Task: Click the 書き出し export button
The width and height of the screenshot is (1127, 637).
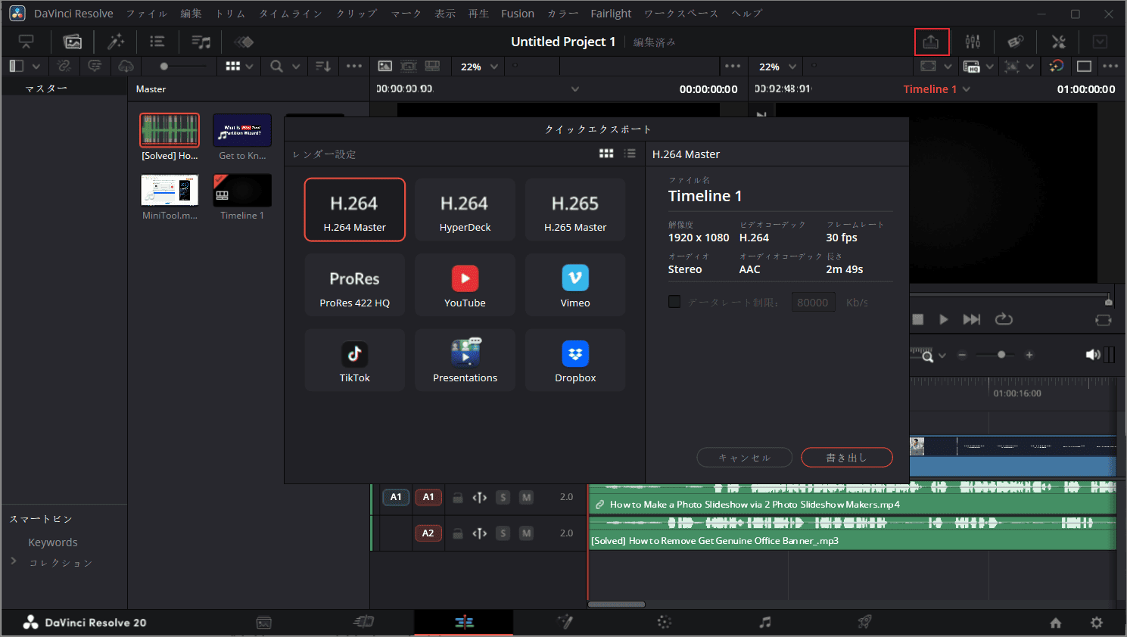Action: (846, 457)
